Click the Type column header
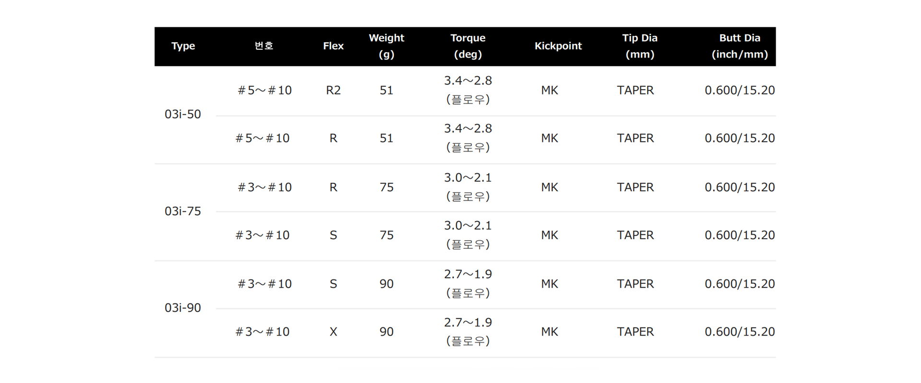This screenshot has height=383, width=921. coord(183,46)
